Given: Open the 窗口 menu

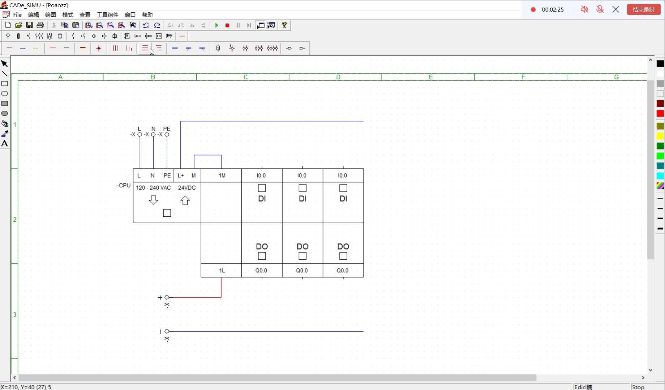Looking at the screenshot, I should tap(130, 15).
